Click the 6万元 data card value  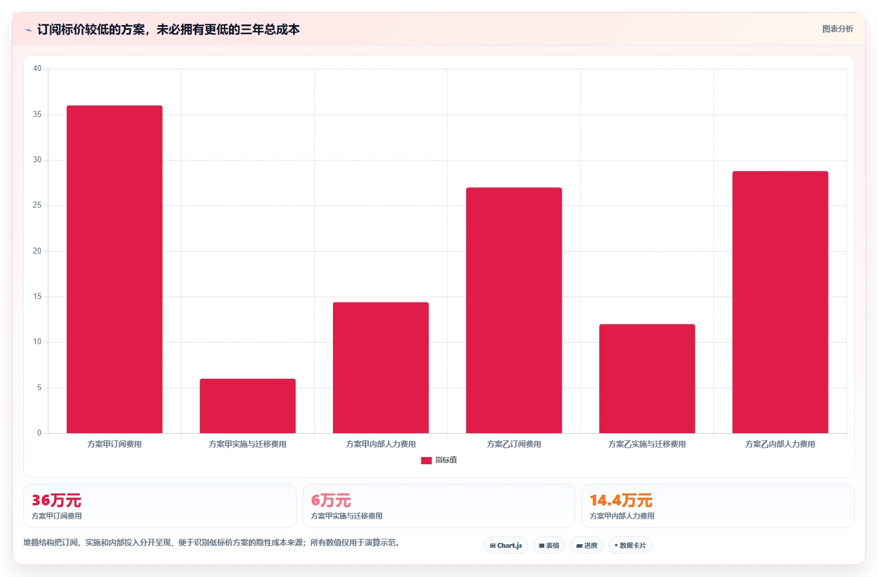coord(331,500)
